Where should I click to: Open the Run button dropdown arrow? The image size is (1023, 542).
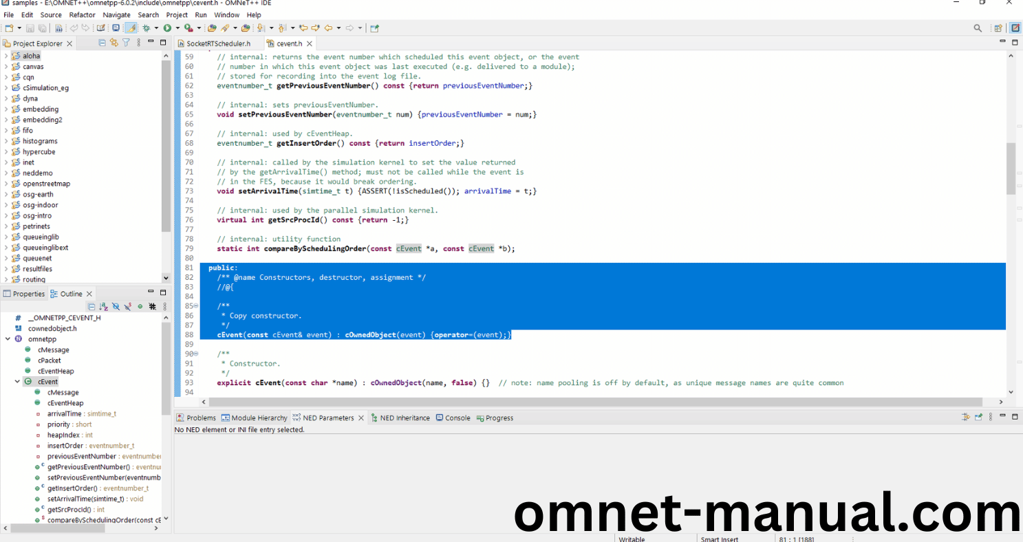tap(177, 28)
